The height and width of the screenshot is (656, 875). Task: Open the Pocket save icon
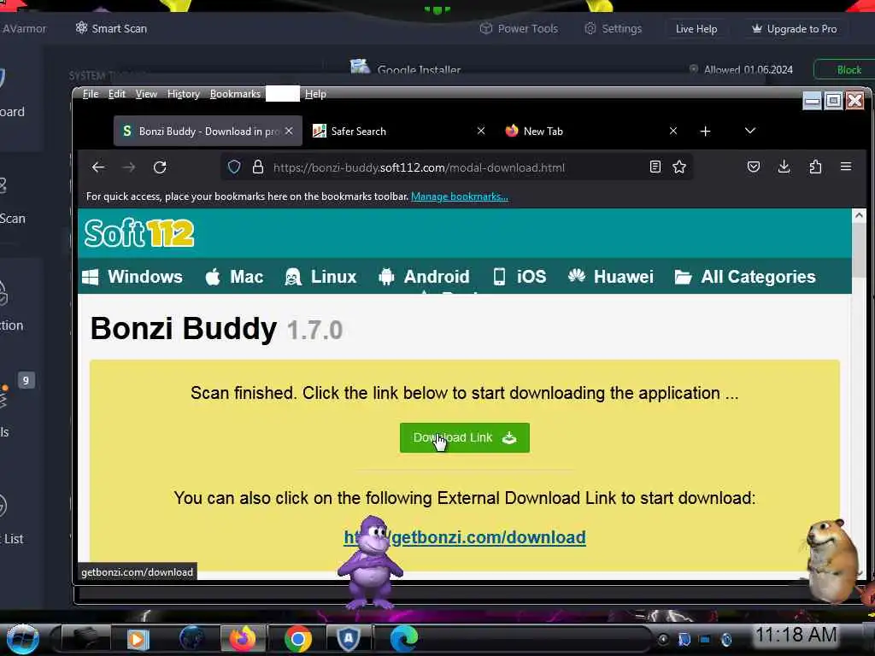tap(754, 167)
